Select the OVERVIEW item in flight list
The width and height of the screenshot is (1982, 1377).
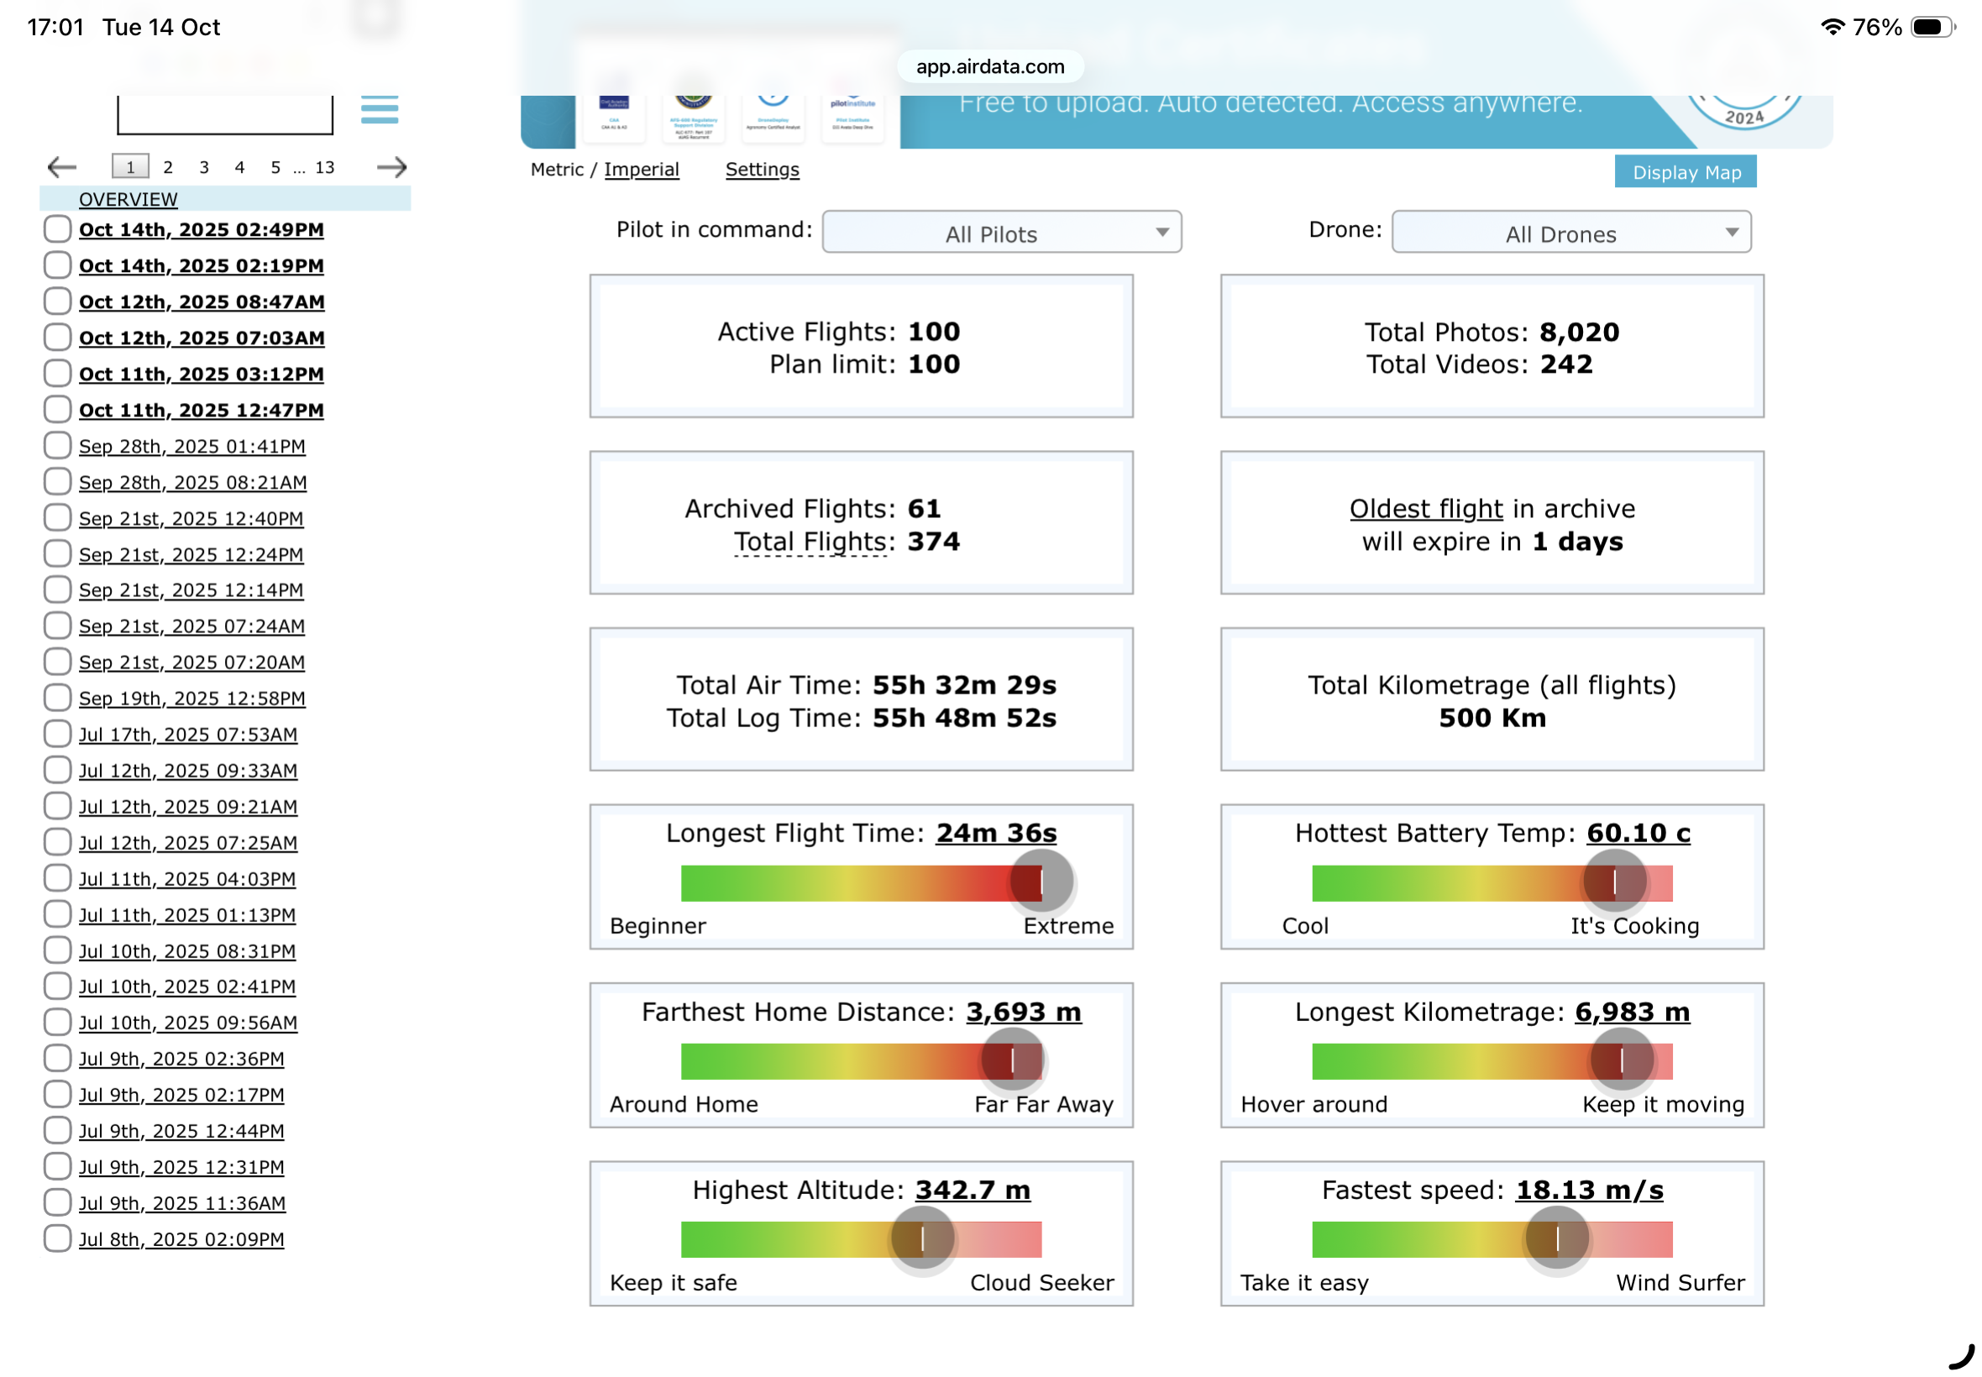pos(128,199)
